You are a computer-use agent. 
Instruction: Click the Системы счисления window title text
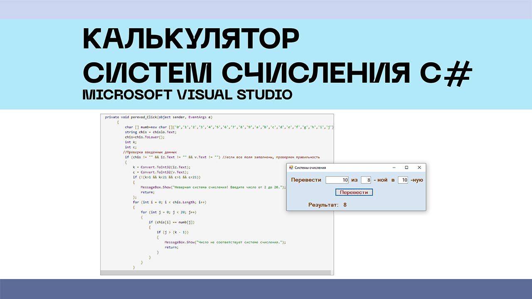[310, 168]
